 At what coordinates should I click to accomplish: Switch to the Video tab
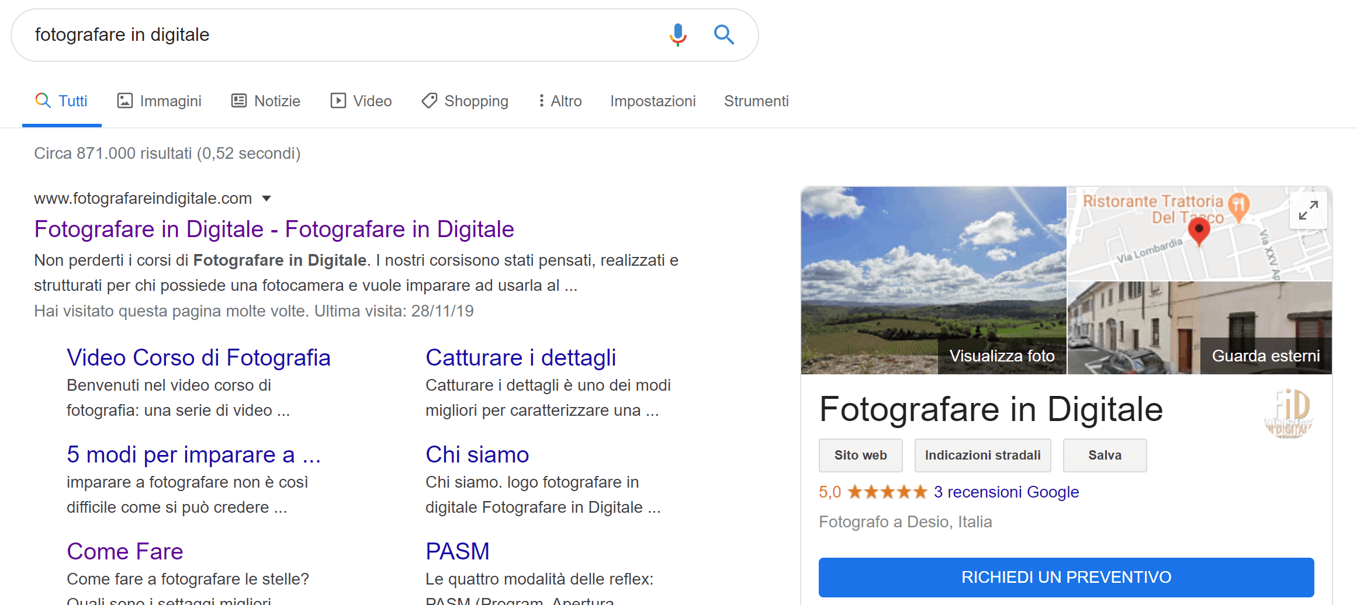[x=361, y=101]
